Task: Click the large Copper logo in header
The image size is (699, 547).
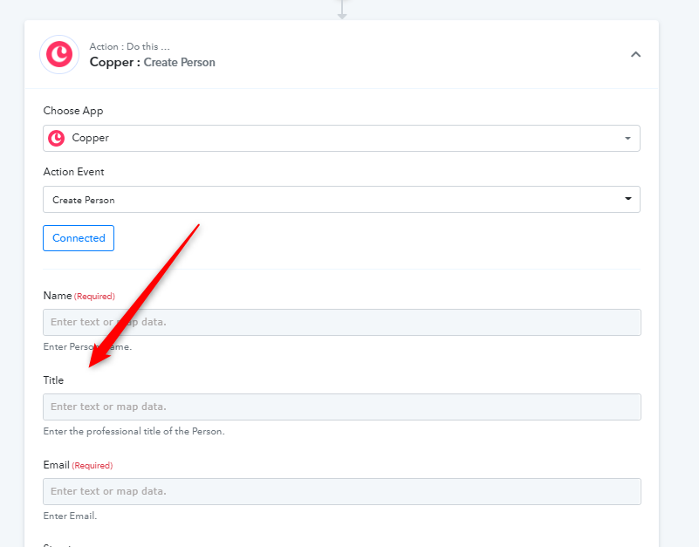Action: point(59,54)
